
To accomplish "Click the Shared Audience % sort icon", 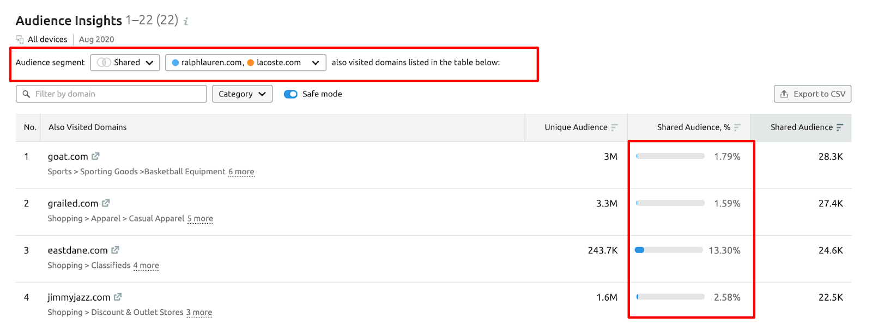I will 737,127.
